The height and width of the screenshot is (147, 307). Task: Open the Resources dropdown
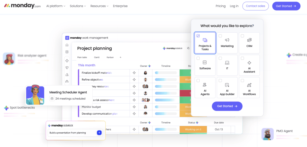100,6
